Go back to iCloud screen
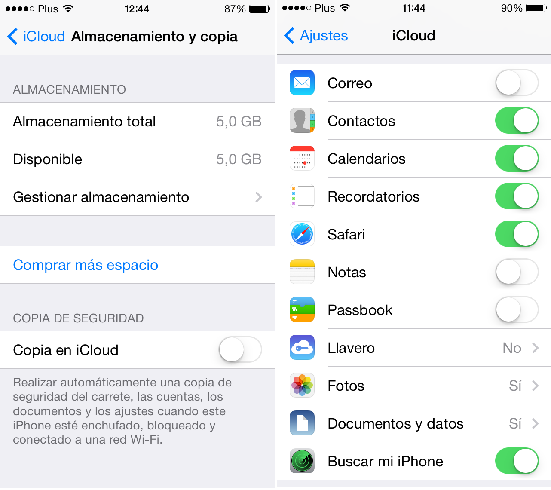The image size is (551, 490). (36, 37)
